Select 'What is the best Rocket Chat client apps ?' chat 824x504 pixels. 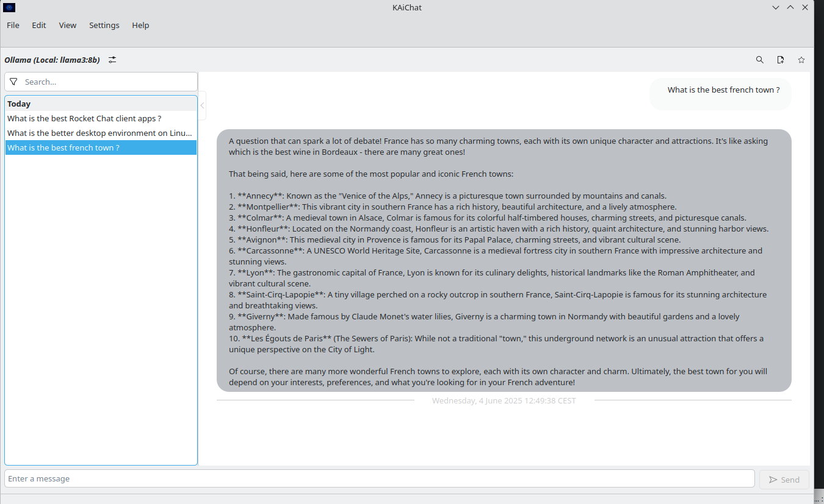click(x=101, y=118)
